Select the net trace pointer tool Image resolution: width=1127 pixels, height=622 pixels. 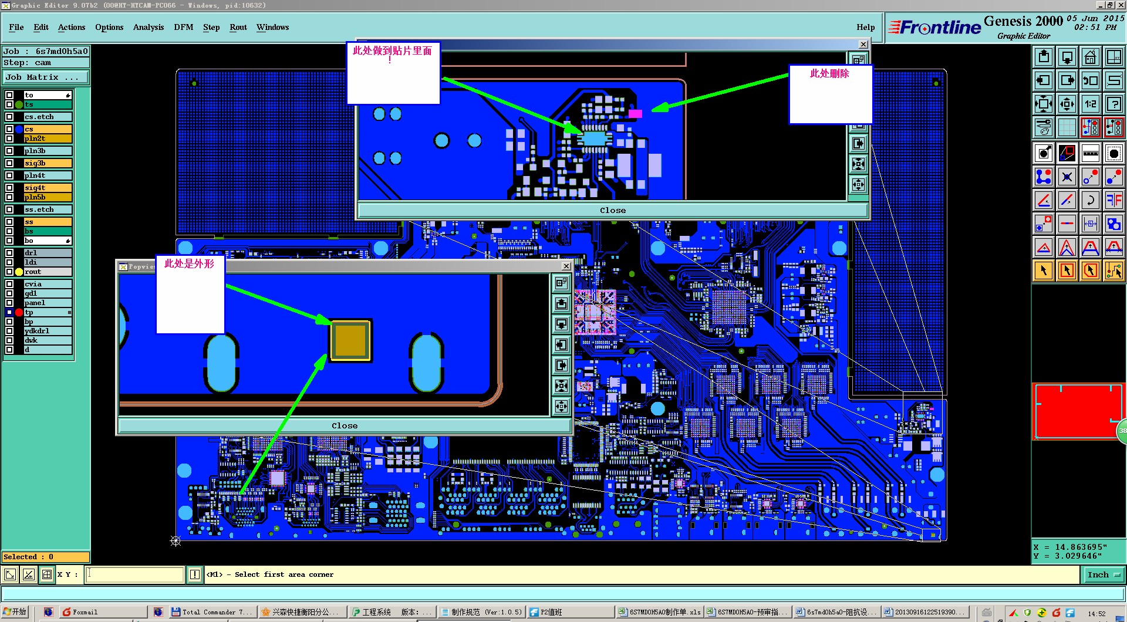click(x=1114, y=271)
